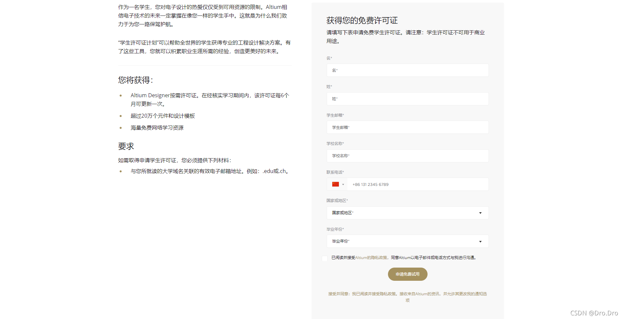Expand the 毕业年份 dropdown
Image resolution: width=623 pixels, height=319 pixels.
(x=407, y=241)
